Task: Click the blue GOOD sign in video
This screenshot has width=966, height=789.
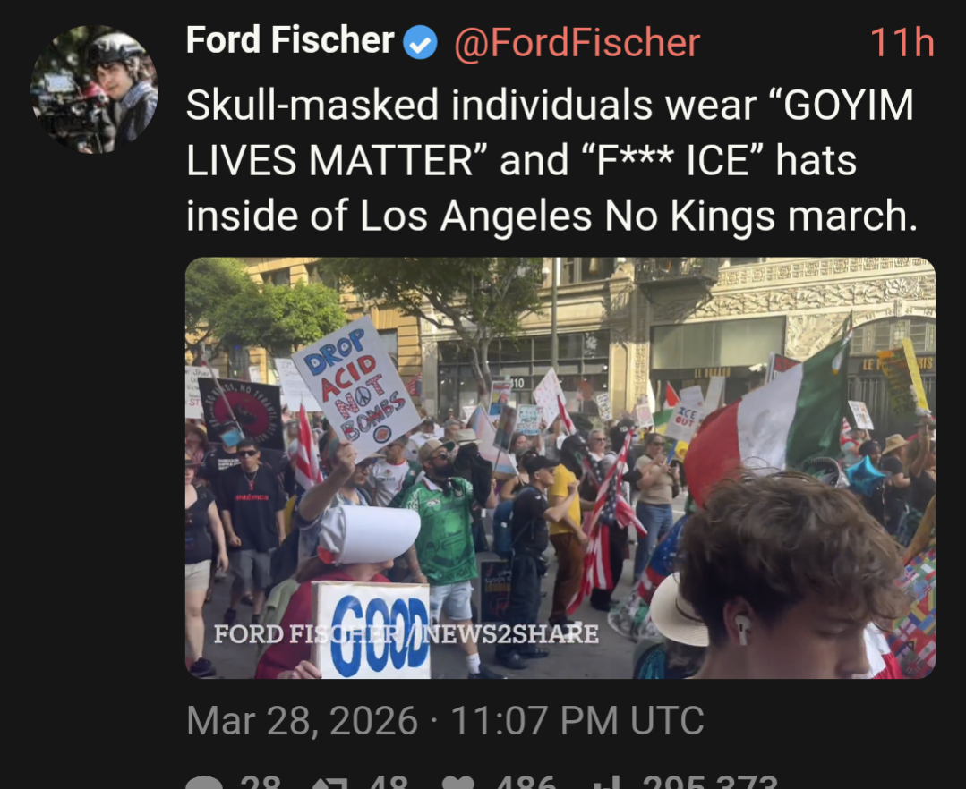Action: (x=372, y=631)
